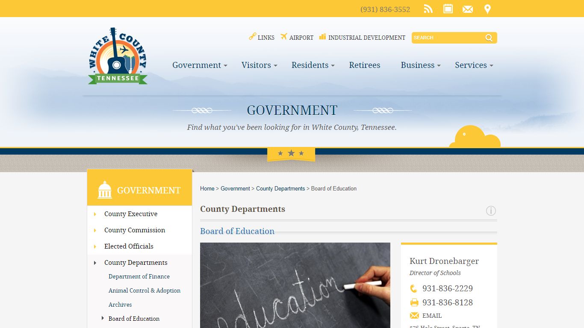584x328 pixels.
Task: Click the White County Tennessee logo
Action: pyautogui.click(x=118, y=56)
